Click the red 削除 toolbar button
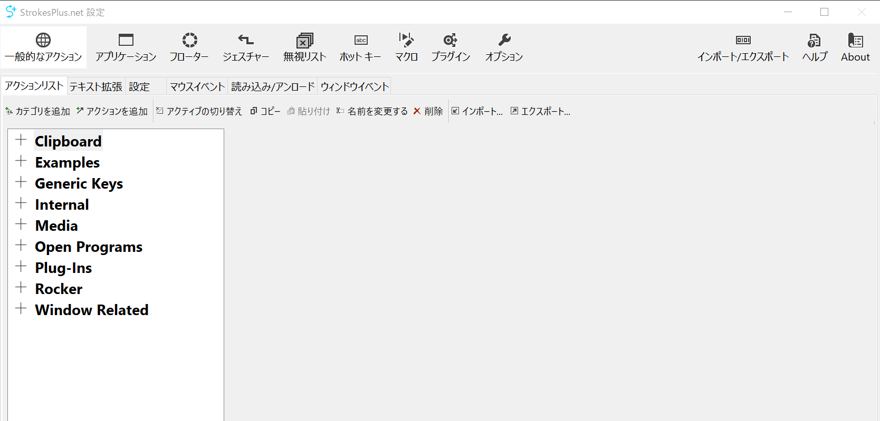The height and width of the screenshot is (421, 880). coord(428,111)
